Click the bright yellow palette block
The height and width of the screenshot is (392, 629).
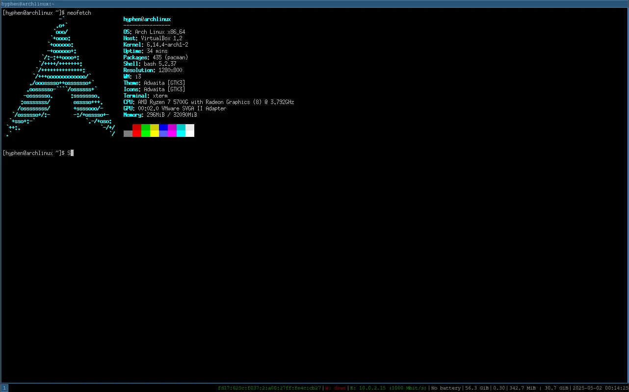(155, 133)
